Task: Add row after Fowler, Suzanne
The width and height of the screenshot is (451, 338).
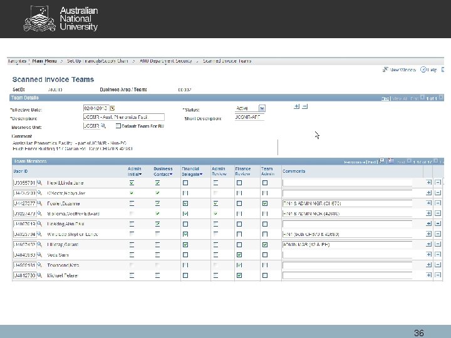Action: [429, 203]
